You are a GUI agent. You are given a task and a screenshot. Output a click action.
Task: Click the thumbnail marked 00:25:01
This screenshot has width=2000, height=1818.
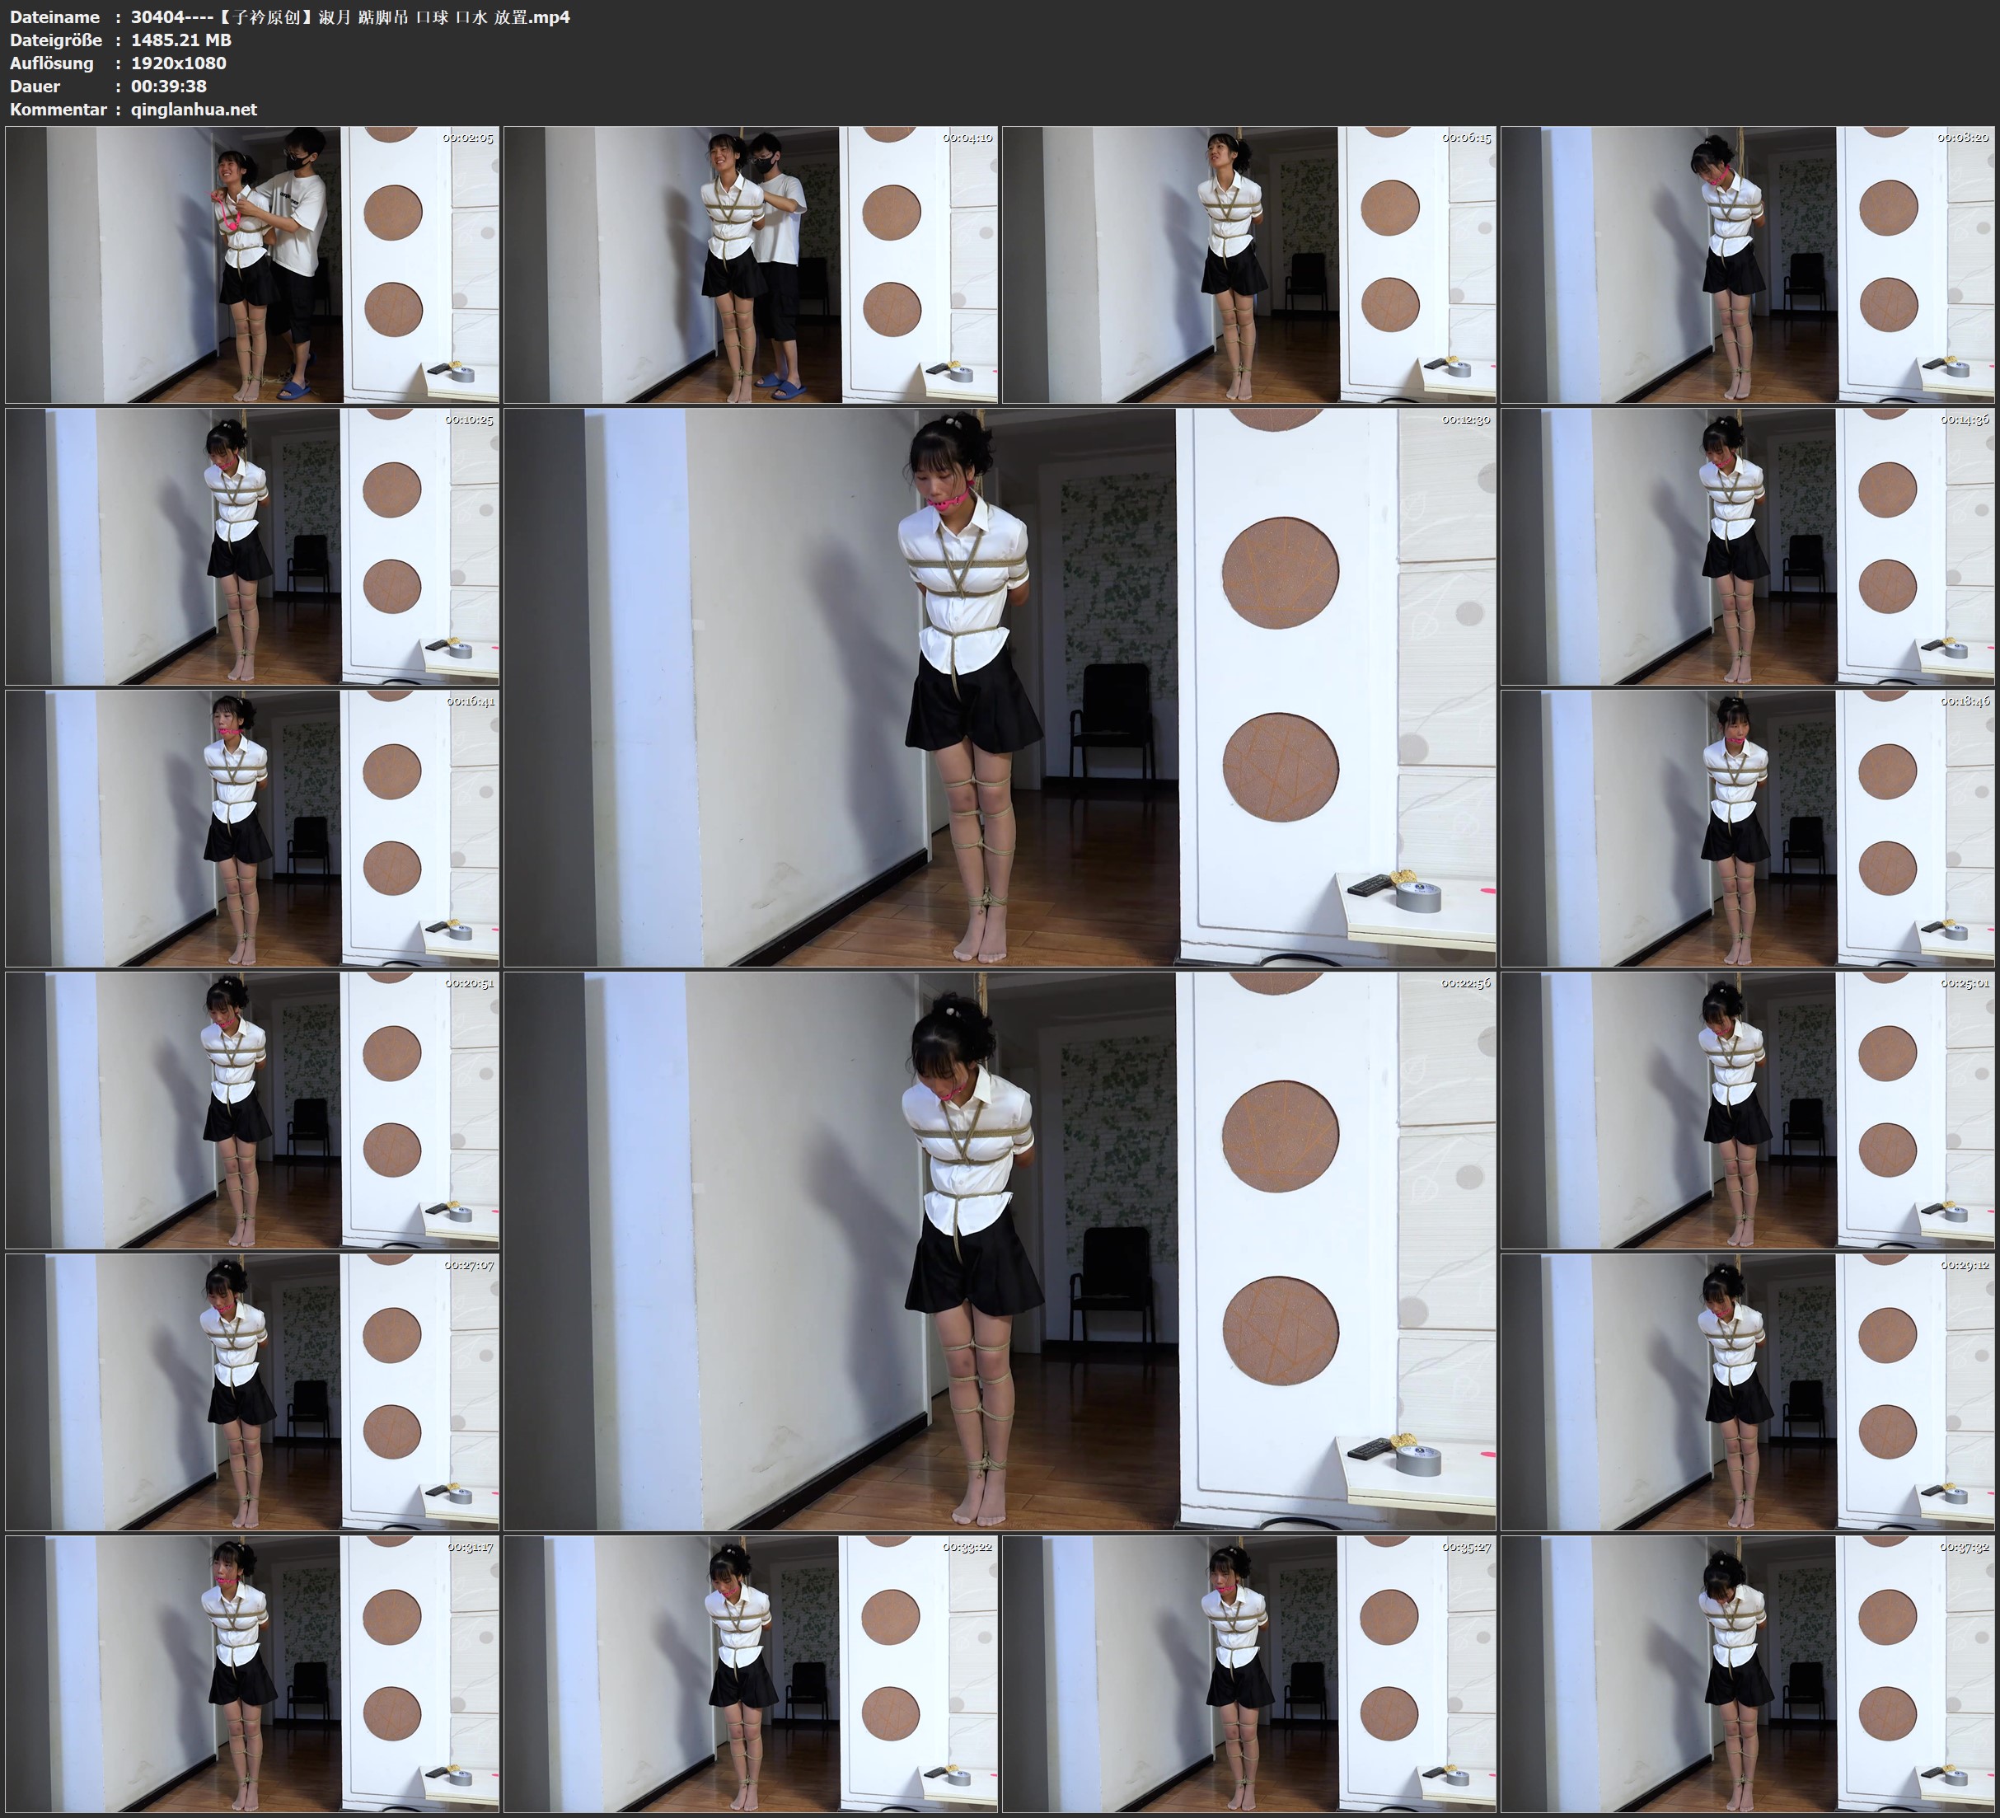coord(1748,1109)
